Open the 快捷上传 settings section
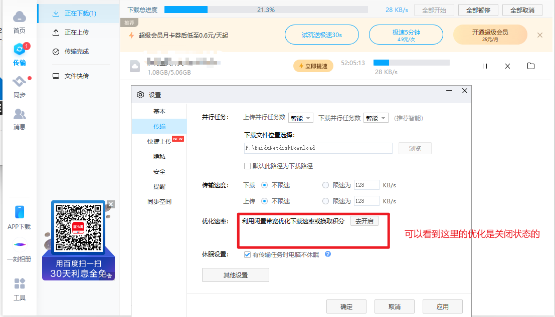The width and height of the screenshot is (555, 317). coord(159,142)
